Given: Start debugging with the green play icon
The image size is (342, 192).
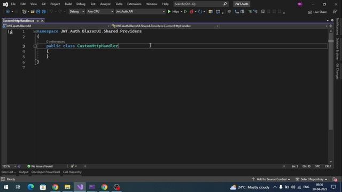Looking at the screenshot, I should point(169,12).
